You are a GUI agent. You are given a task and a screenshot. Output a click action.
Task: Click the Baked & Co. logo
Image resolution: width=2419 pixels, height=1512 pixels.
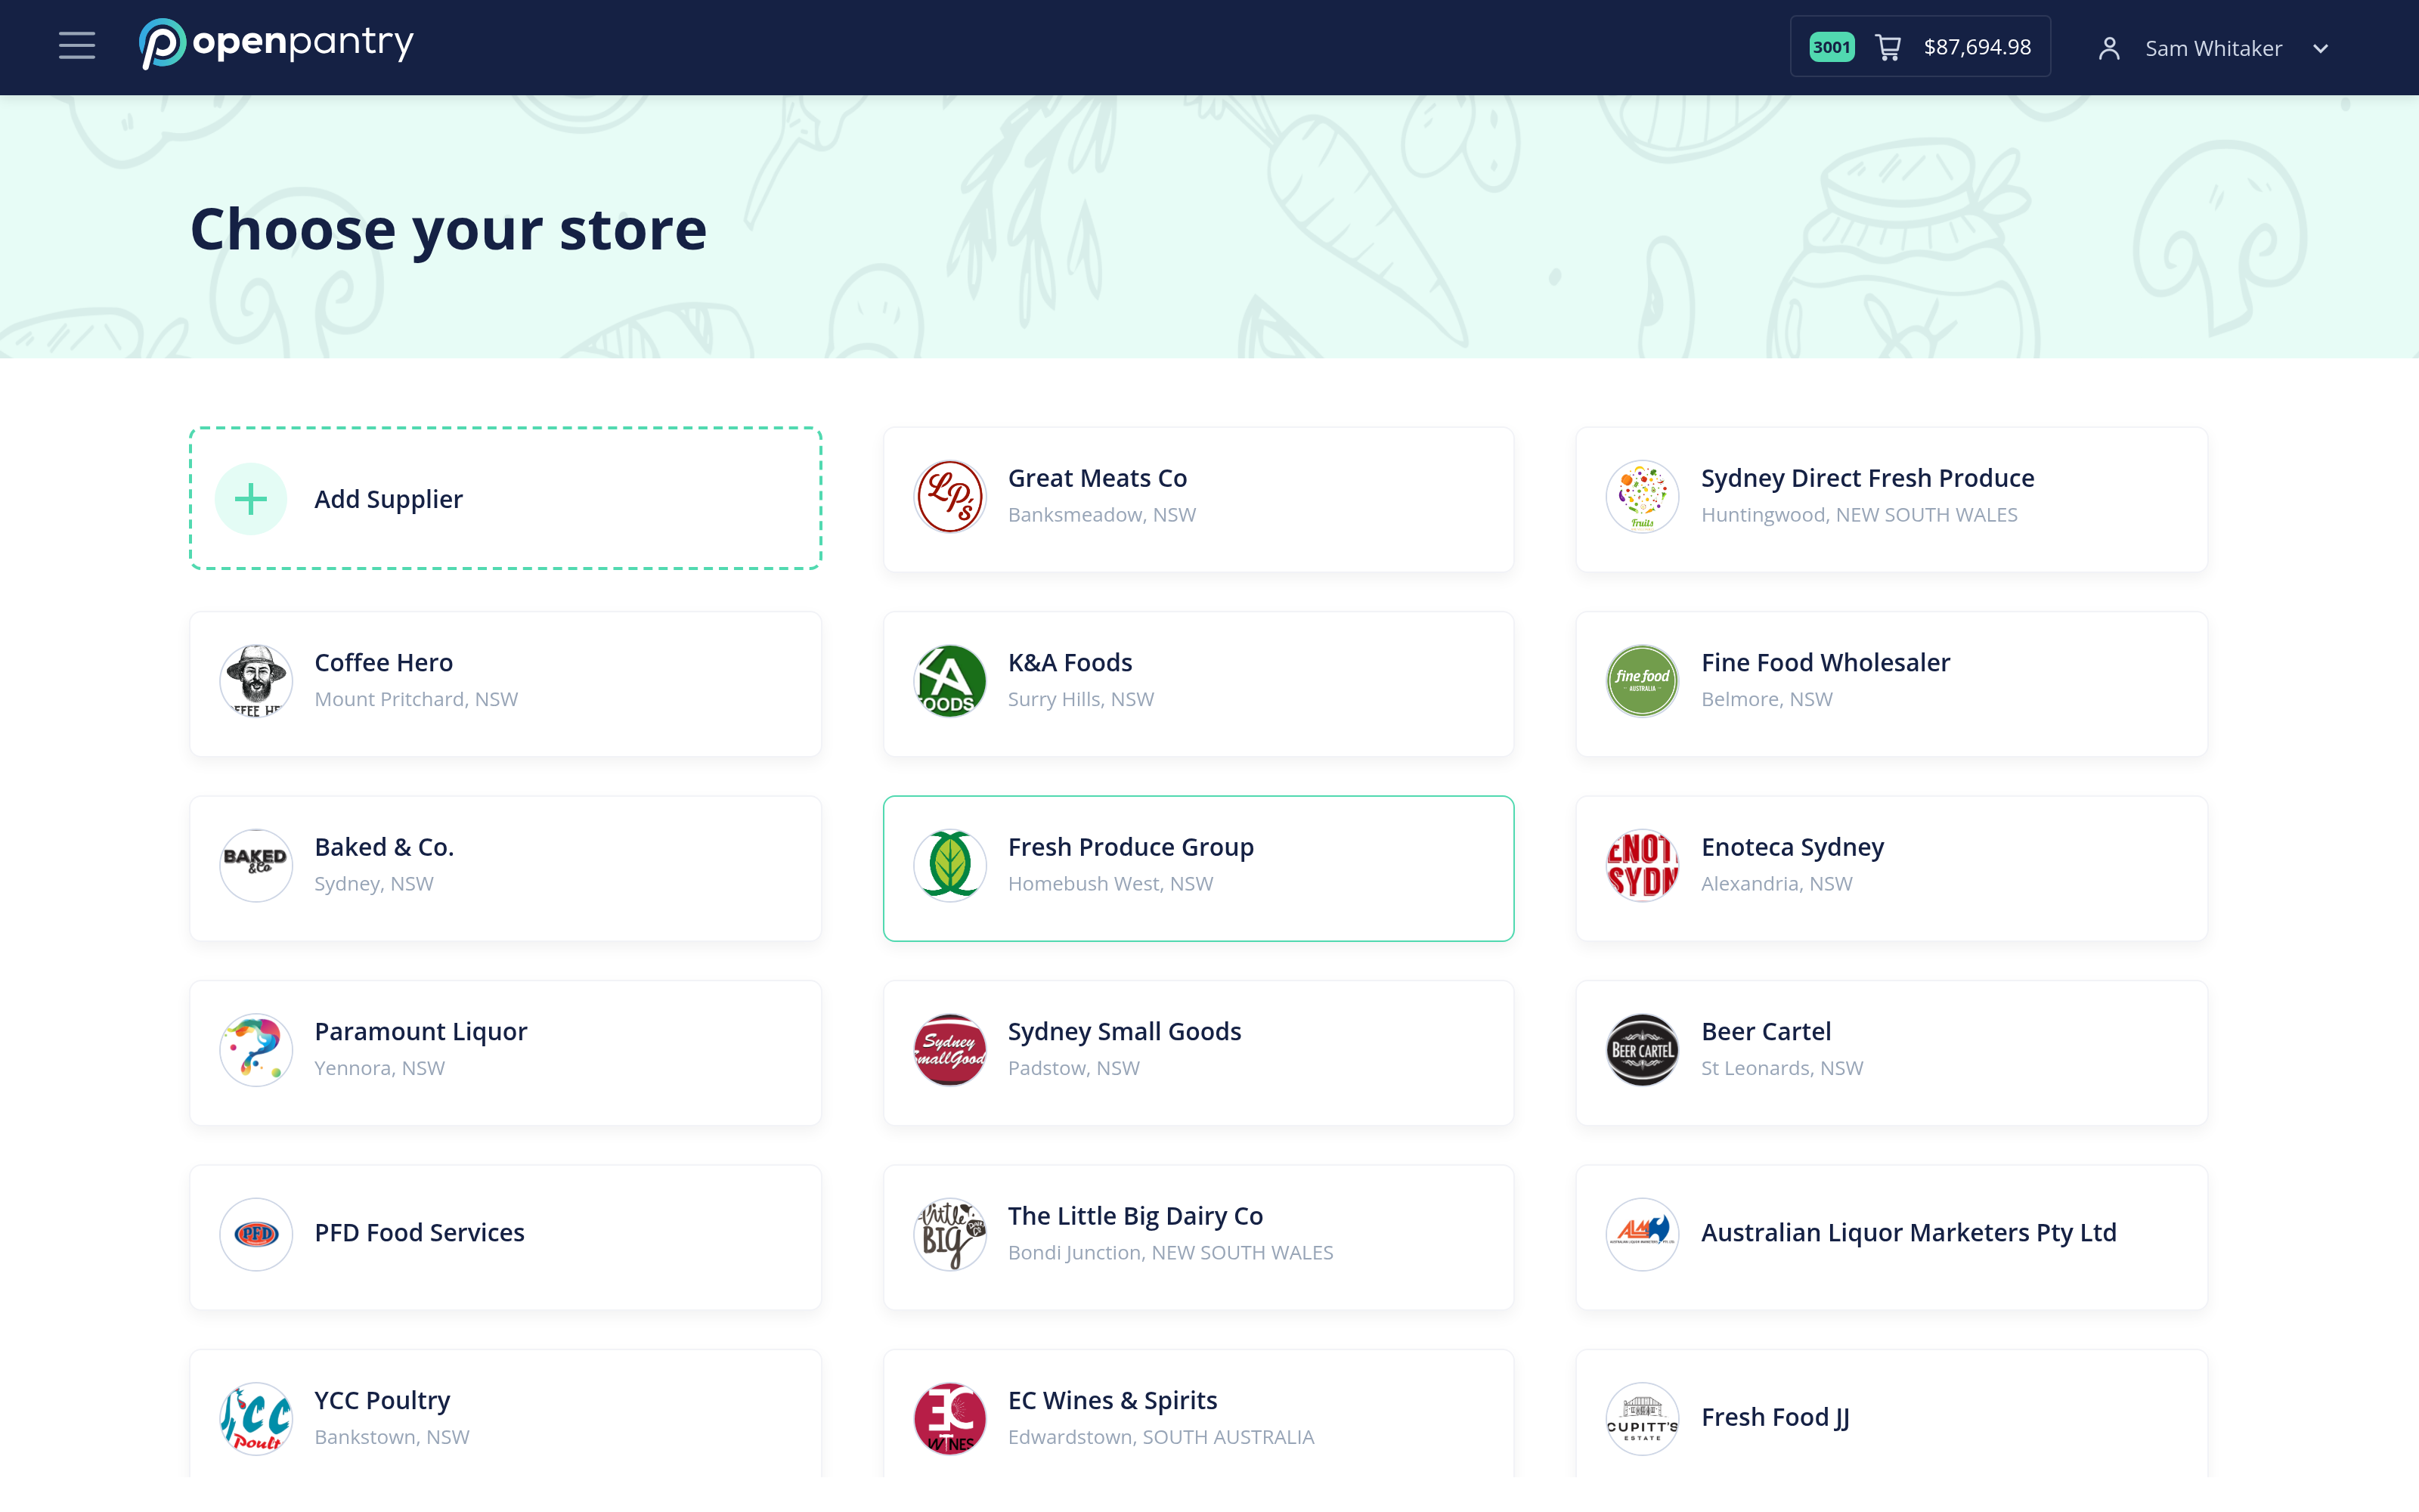pyautogui.click(x=256, y=865)
